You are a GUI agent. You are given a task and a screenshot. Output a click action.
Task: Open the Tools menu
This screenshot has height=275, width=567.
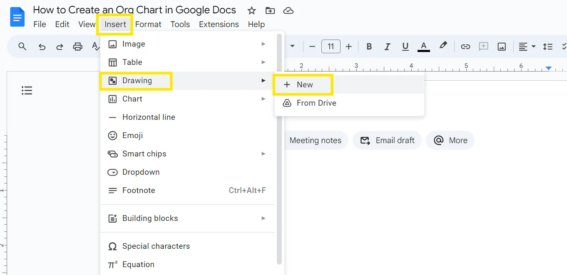pyautogui.click(x=180, y=25)
